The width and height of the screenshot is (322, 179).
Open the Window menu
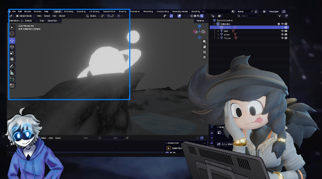[37, 11]
